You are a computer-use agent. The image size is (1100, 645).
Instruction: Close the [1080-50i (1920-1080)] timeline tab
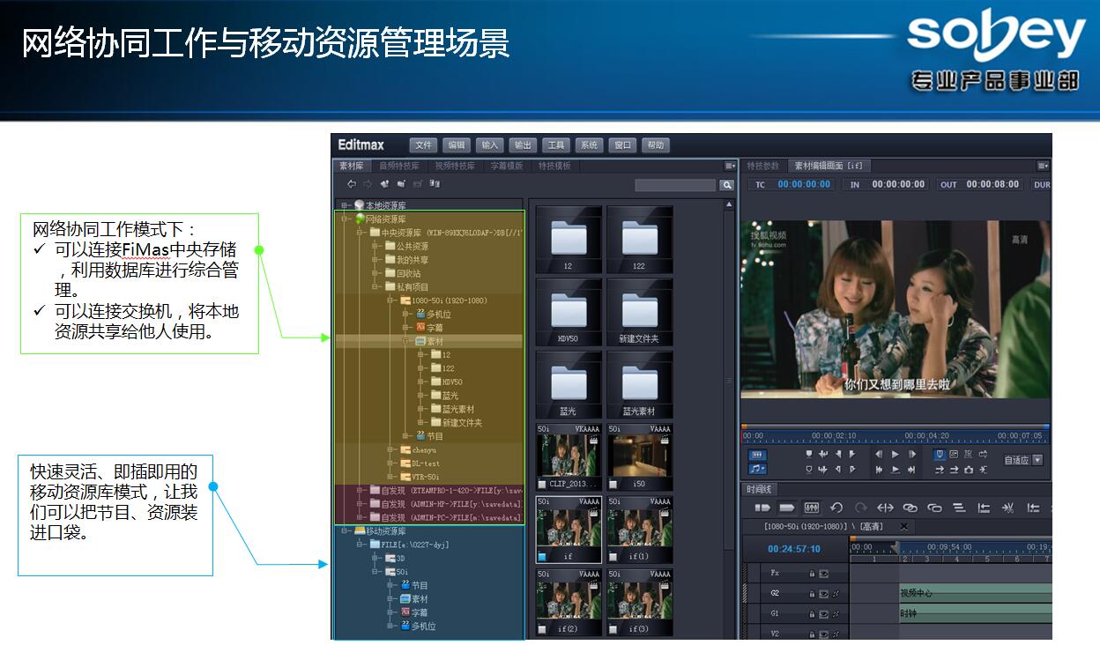pos(903,526)
